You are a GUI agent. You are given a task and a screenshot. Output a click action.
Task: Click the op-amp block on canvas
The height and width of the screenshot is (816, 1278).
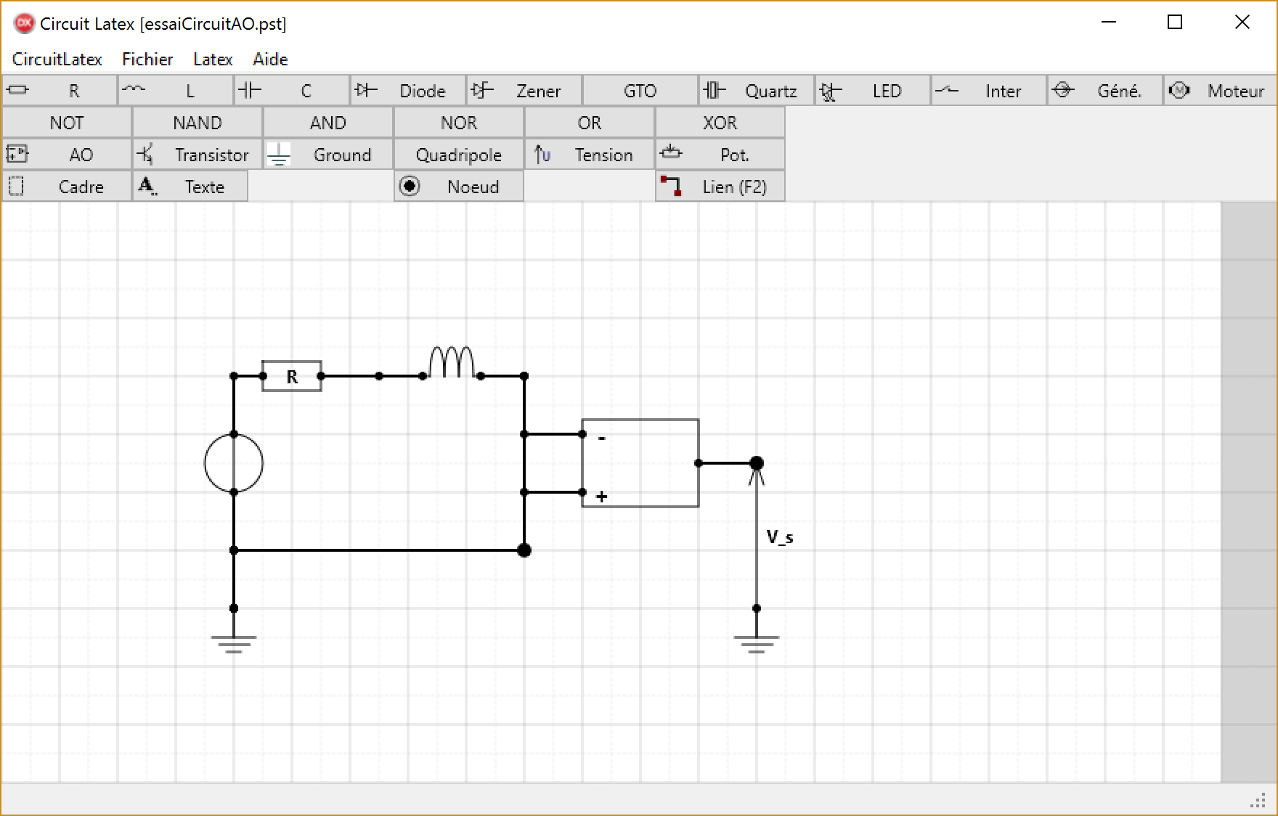tap(640, 463)
